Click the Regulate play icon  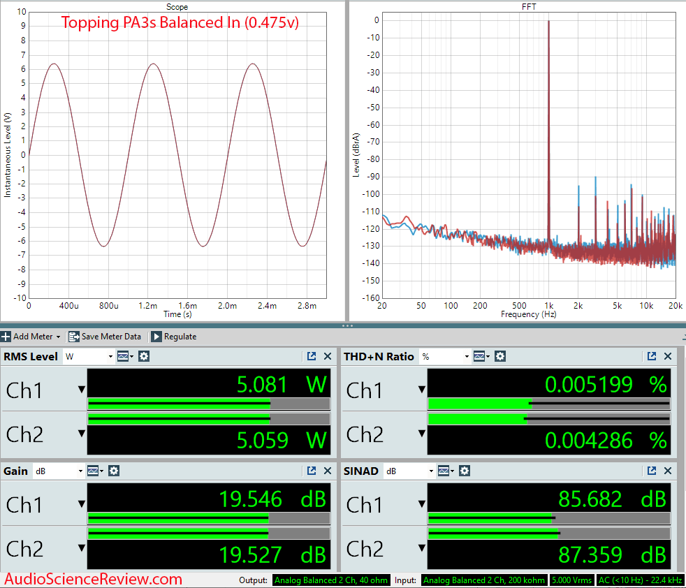coord(156,337)
